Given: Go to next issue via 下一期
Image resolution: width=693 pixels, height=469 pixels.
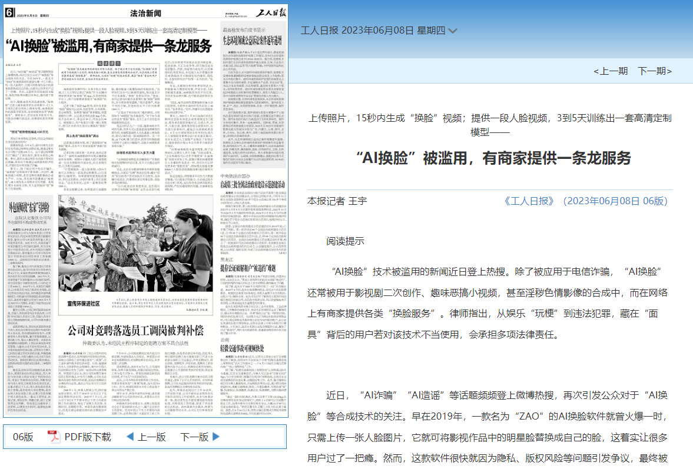Looking at the screenshot, I should click(x=655, y=71).
